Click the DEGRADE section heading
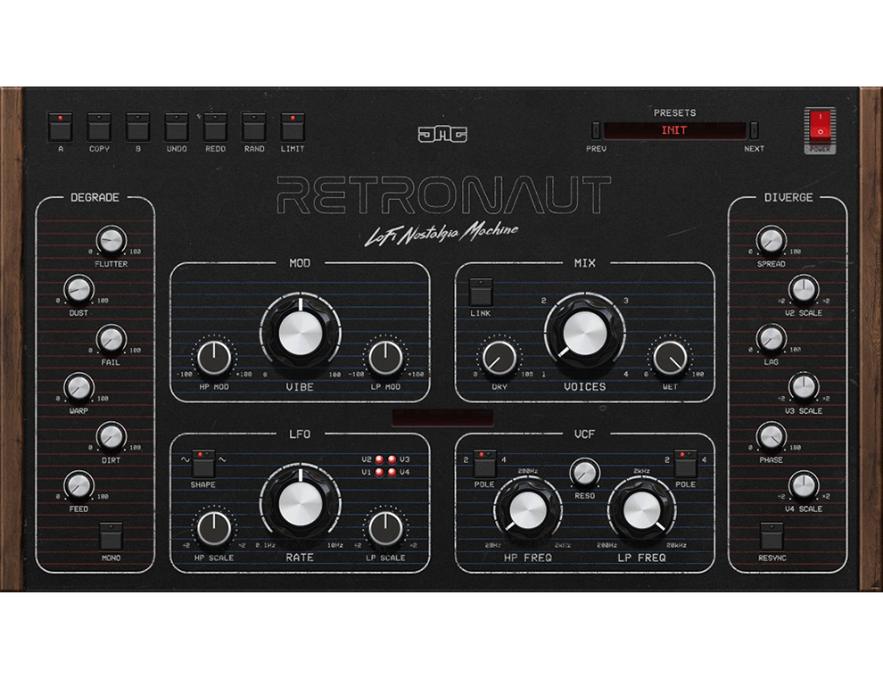883x678 pixels. point(95,198)
